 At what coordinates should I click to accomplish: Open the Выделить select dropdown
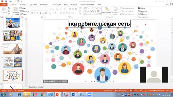(143, 14)
